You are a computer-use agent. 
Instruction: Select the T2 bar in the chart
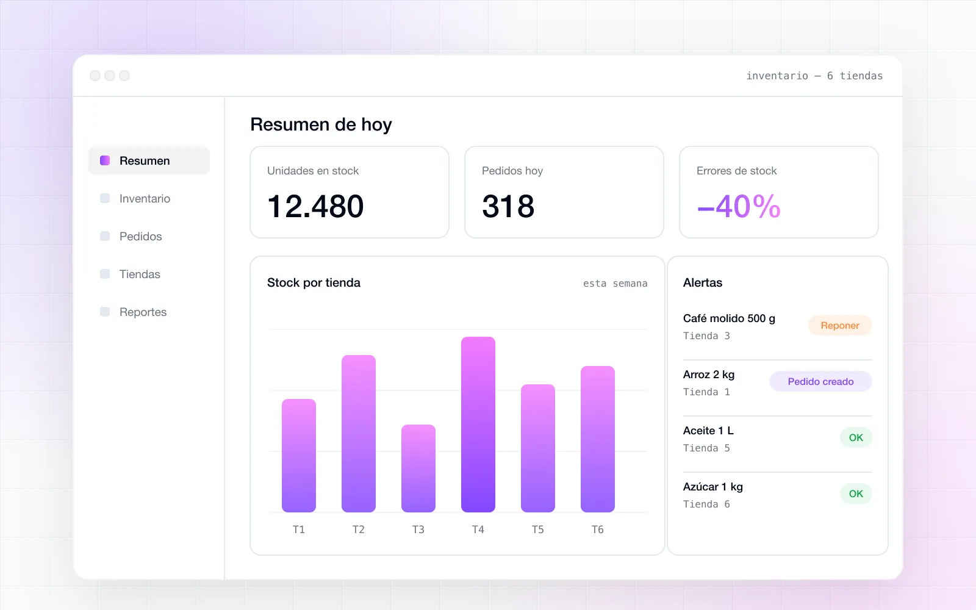(x=359, y=434)
